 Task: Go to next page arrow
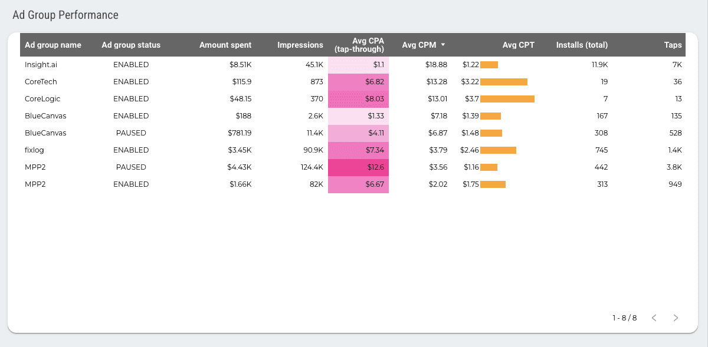pyautogui.click(x=676, y=318)
